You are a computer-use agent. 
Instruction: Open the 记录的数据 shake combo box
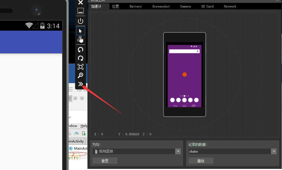click(x=233, y=151)
